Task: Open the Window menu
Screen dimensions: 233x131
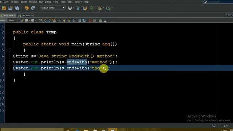Action: (78, 2)
